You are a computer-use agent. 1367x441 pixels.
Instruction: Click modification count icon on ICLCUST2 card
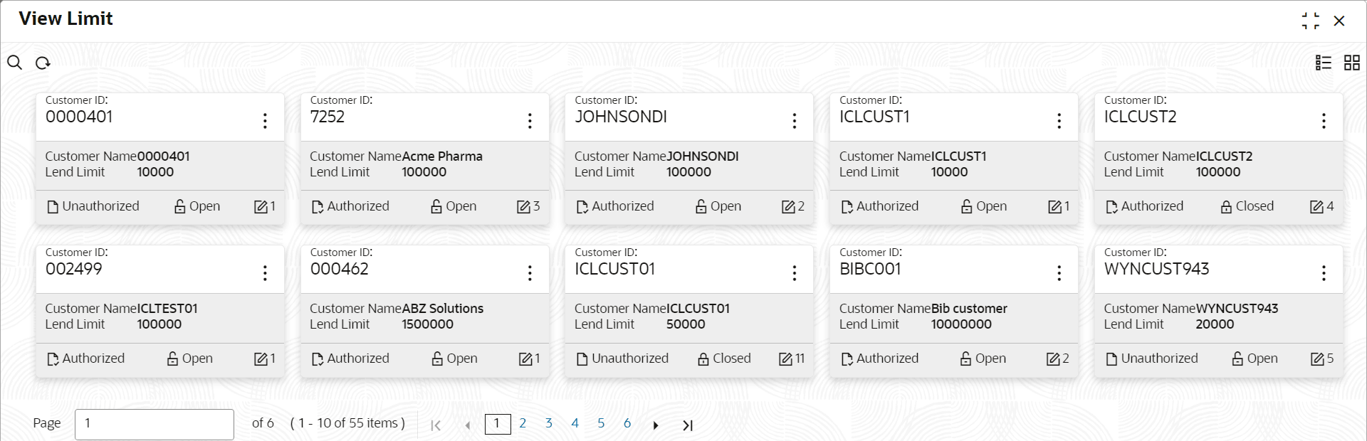(x=1317, y=207)
